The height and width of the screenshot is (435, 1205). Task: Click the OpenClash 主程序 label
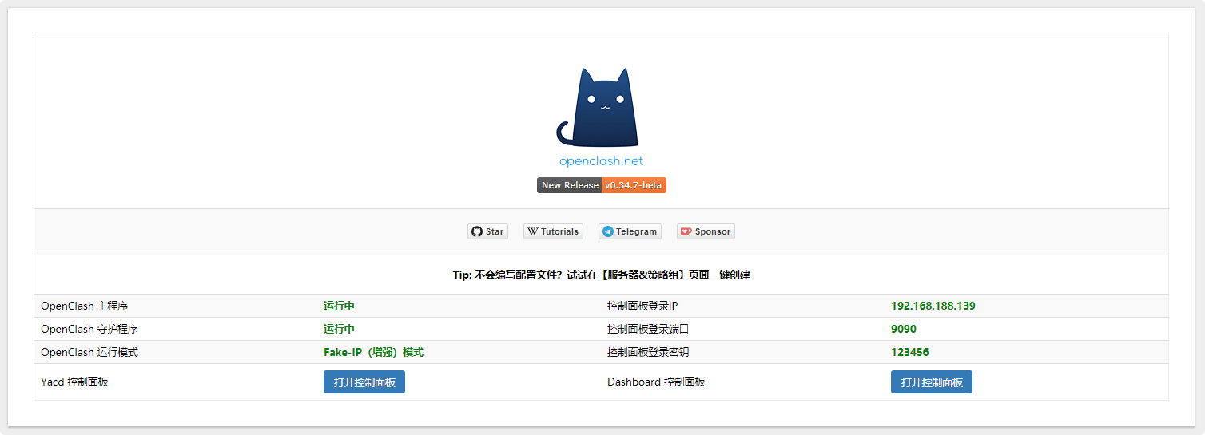point(85,306)
